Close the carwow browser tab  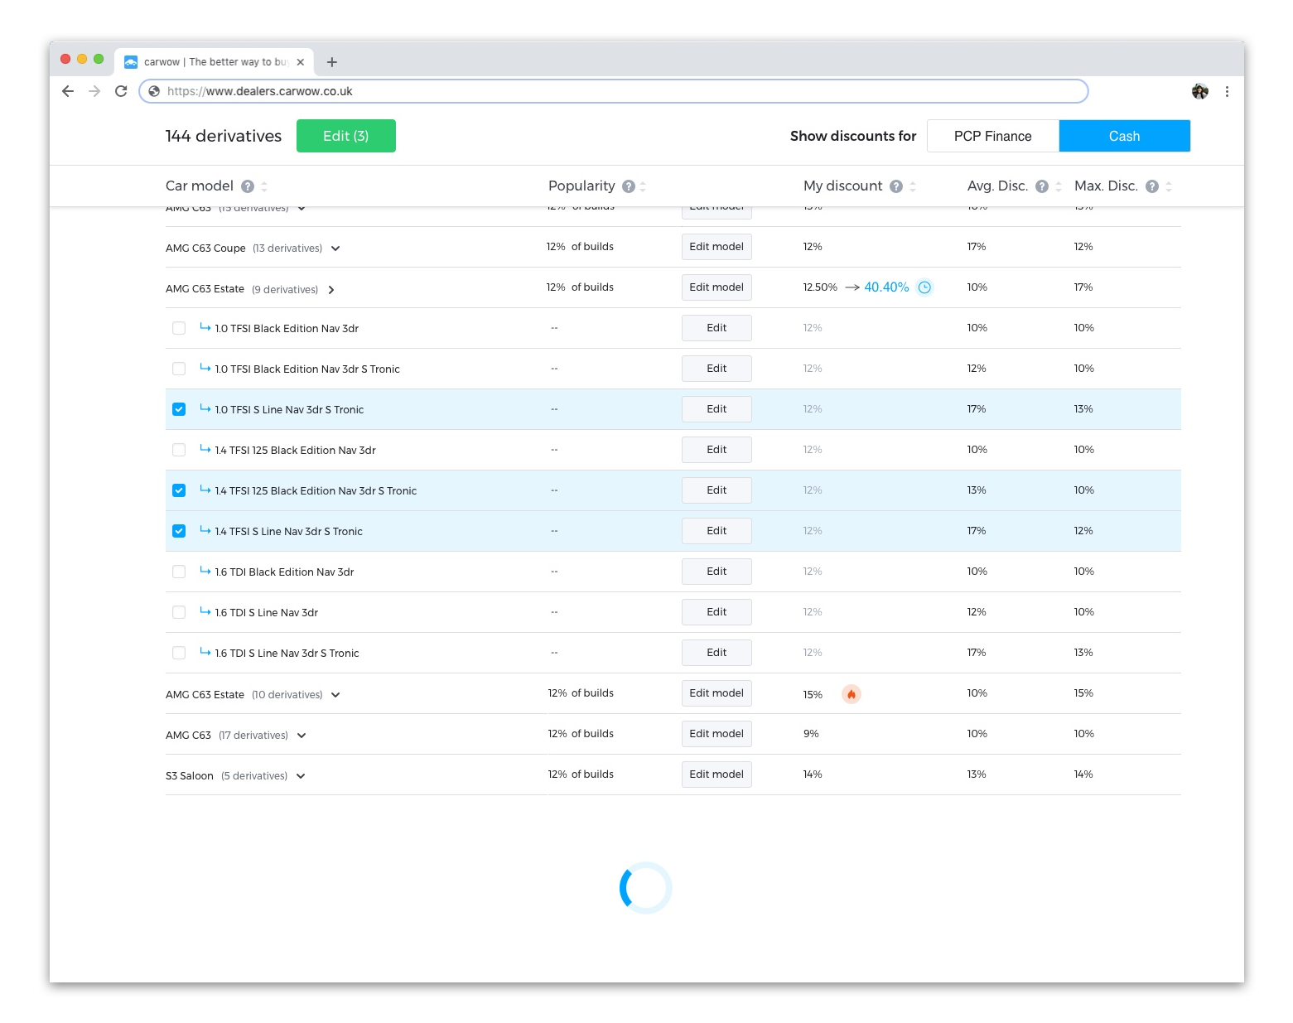point(301,62)
